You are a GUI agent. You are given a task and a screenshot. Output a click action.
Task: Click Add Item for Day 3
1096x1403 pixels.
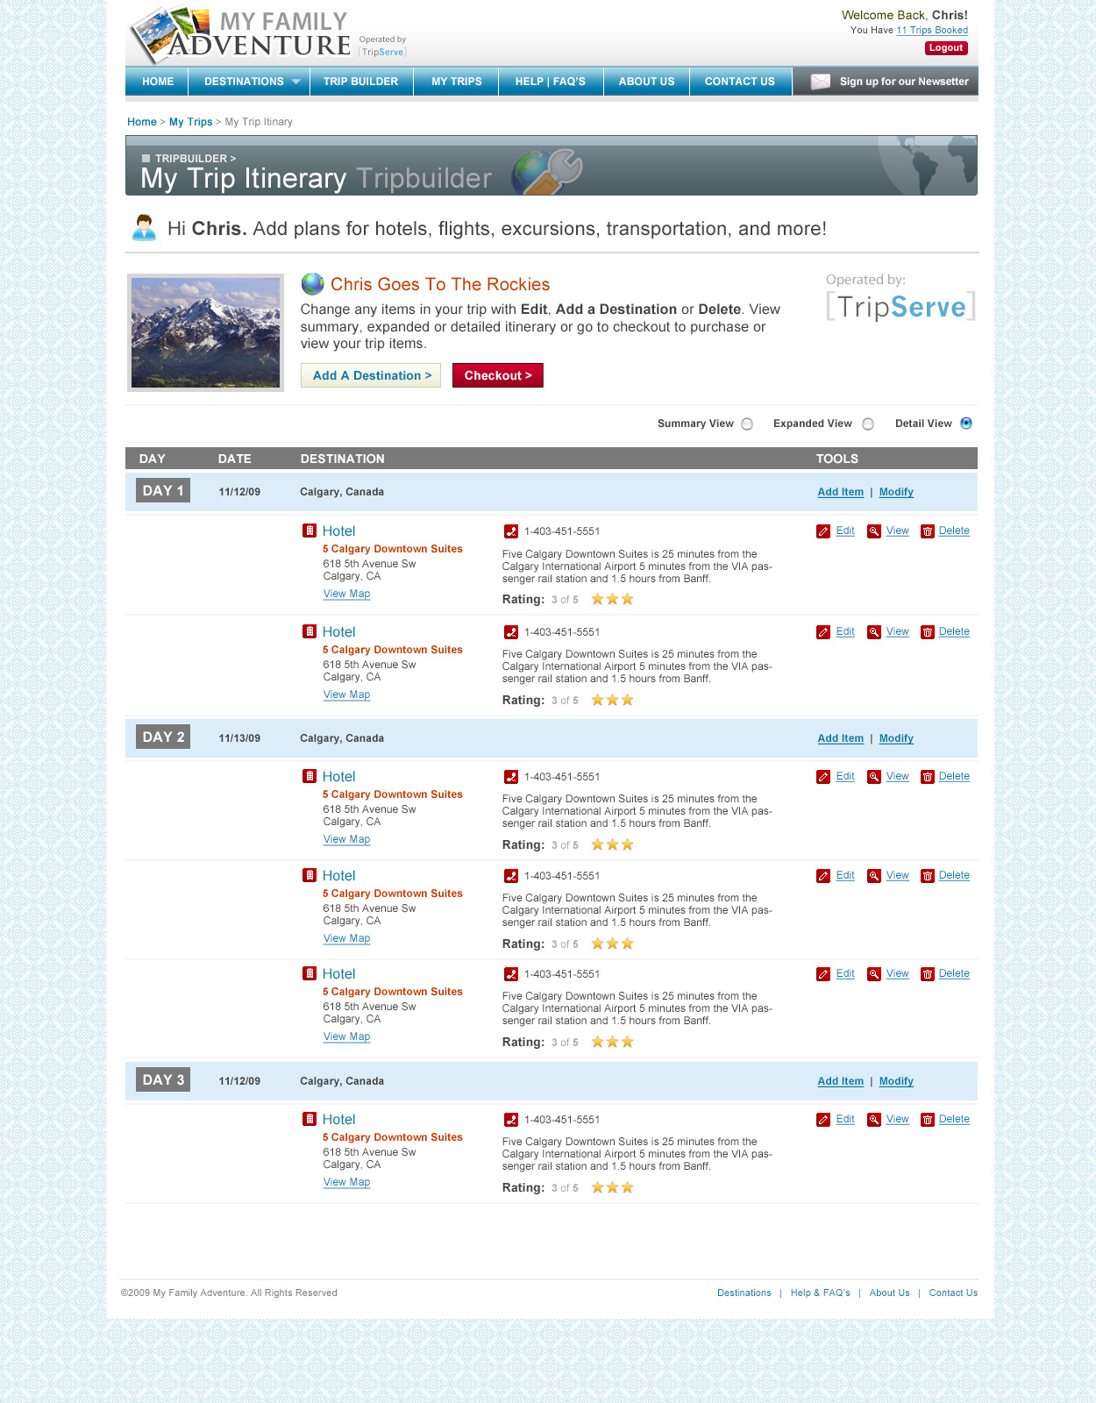click(841, 1082)
